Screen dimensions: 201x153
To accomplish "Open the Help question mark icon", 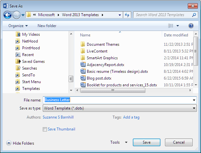I will pyautogui.click(x=191, y=26).
